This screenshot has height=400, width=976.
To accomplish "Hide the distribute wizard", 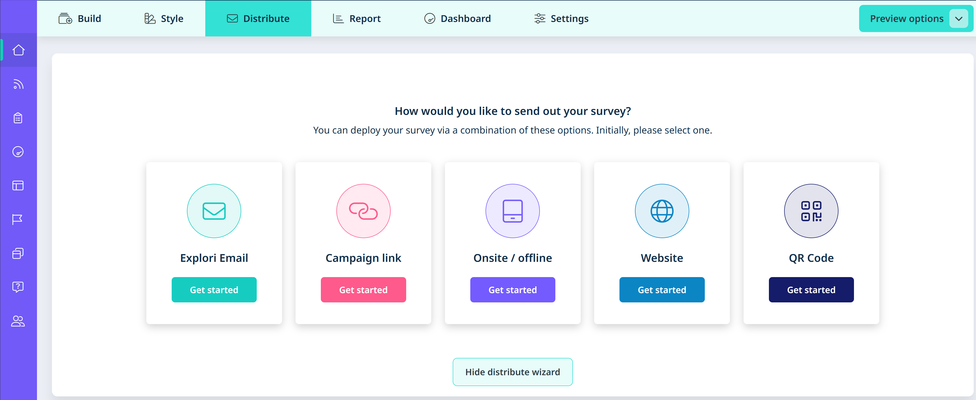I will pos(512,372).
